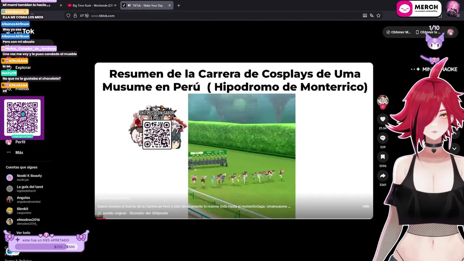The image size is (464, 261).
Task: Click the video caption starting Bueno termino el Evento
Action: 194,206
